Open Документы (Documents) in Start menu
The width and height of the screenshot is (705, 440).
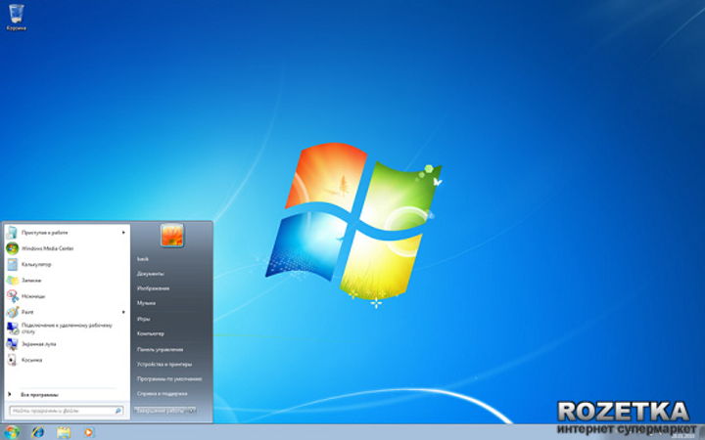151,274
